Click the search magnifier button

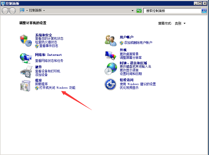(204, 10)
